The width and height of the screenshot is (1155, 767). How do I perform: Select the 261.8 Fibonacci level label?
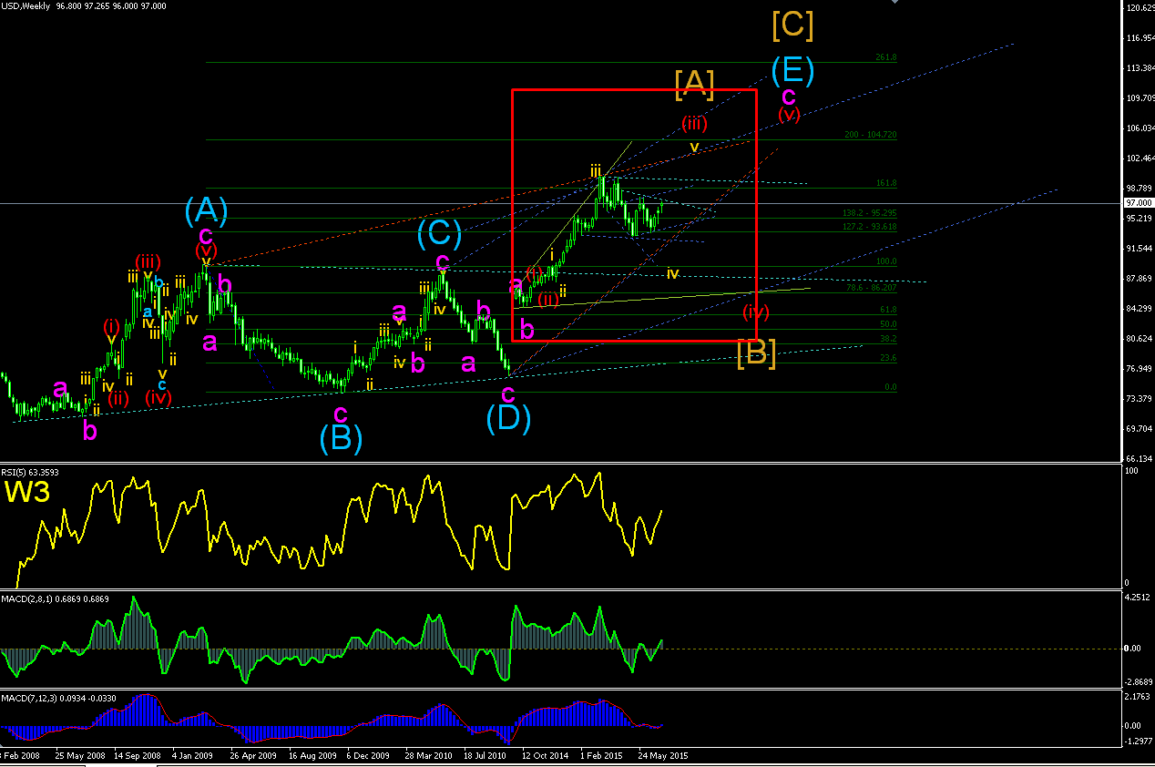(885, 57)
